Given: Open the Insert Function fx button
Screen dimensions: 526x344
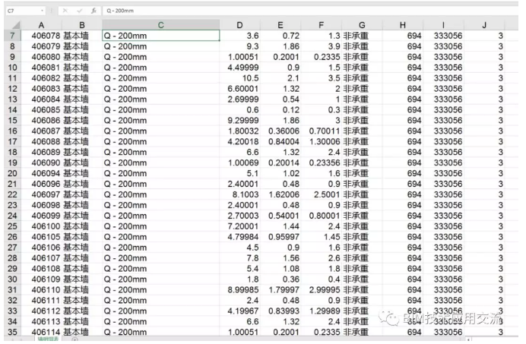Looking at the screenshot, I should point(94,11).
